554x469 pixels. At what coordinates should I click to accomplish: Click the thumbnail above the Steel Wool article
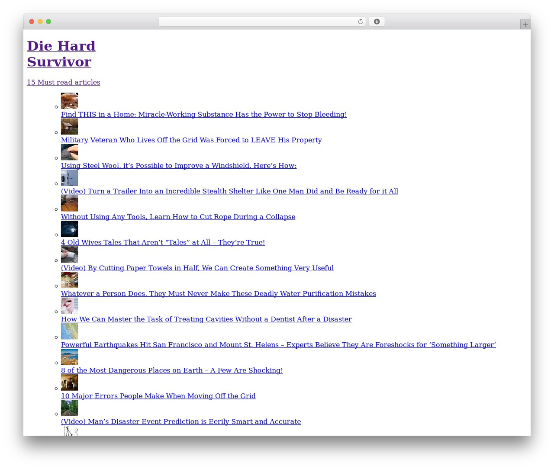click(x=69, y=152)
